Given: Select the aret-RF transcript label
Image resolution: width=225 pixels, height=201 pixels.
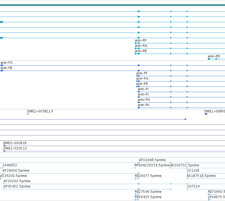Looking at the screenshot, I should click(x=141, y=40).
